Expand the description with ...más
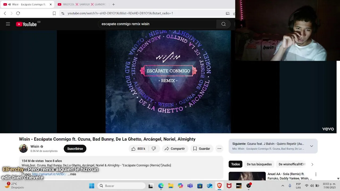 [72, 174]
